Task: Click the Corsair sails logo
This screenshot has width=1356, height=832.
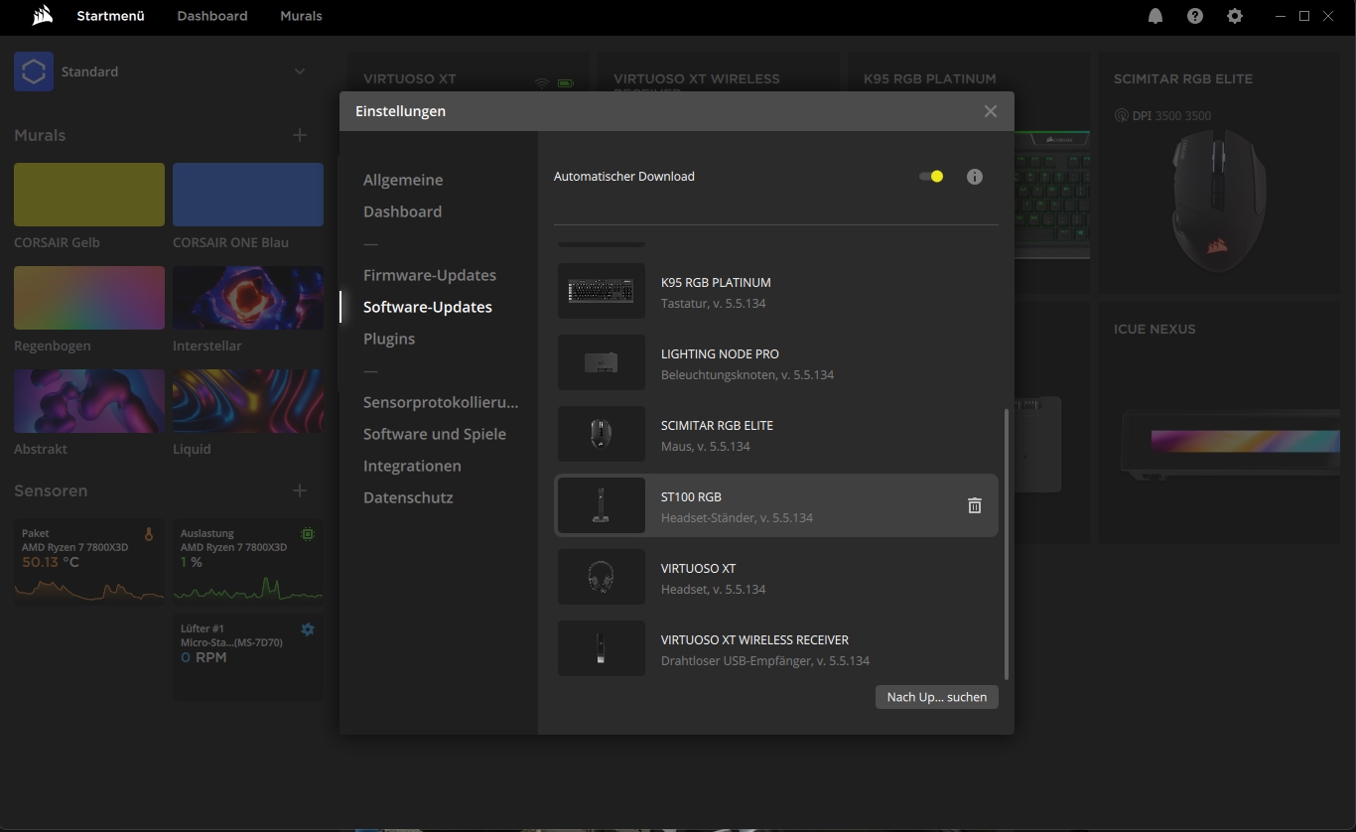Action: pyautogui.click(x=42, y=16)
